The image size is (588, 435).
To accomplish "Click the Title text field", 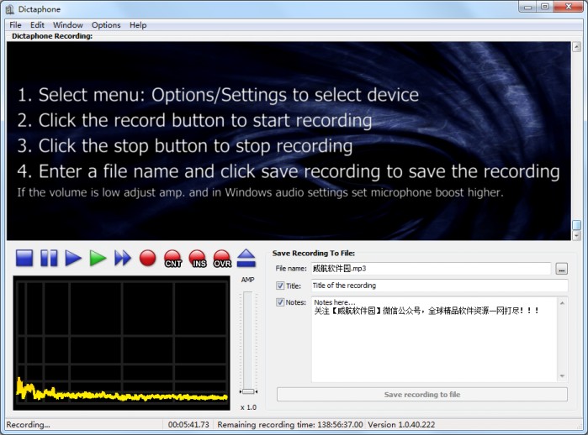I will (x=439, y=286).
